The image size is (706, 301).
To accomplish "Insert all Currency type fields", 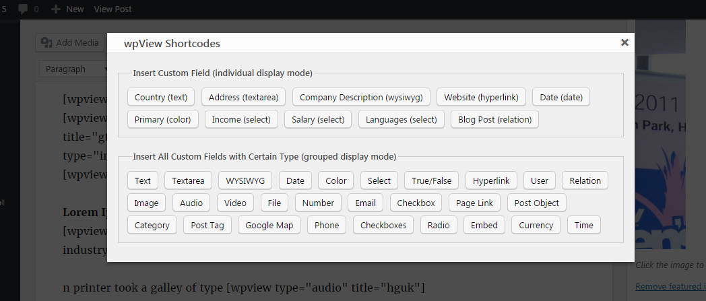I will (x=536, y=226).
